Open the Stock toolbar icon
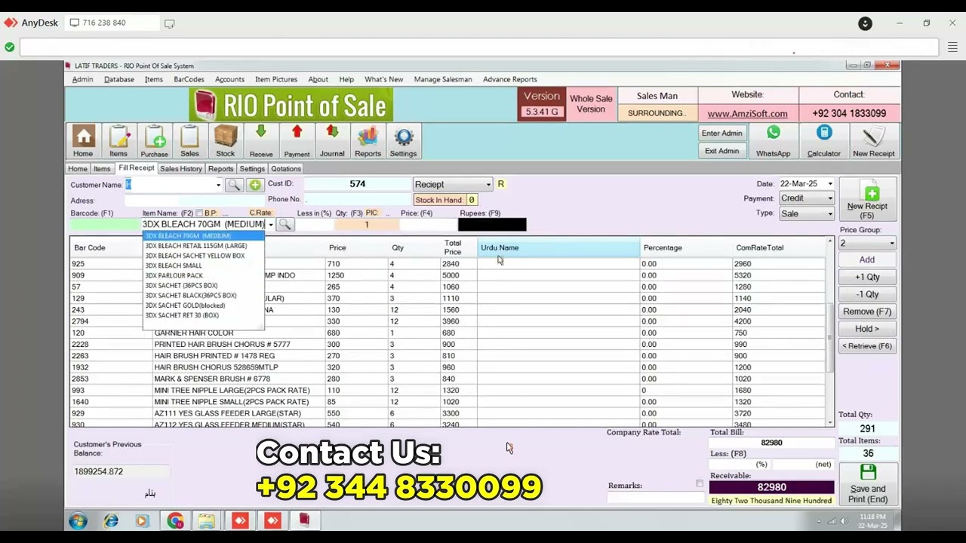This screenshot has width=966, height=543. coord(225,141)
